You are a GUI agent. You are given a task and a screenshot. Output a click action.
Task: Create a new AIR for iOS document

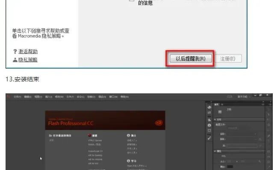click(93, 163)
